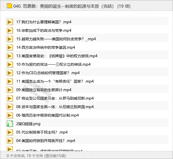This screenshot has width=173, height=159.
Task: Click the status text 0 个文件夹, 19 个文件
Action: (36, 156)
